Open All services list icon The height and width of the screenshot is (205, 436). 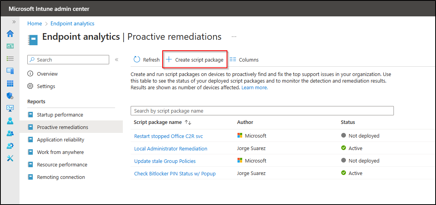(10, 58)
